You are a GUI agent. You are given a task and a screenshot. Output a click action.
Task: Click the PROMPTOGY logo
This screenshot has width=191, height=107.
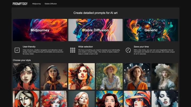tap(20, 4)
